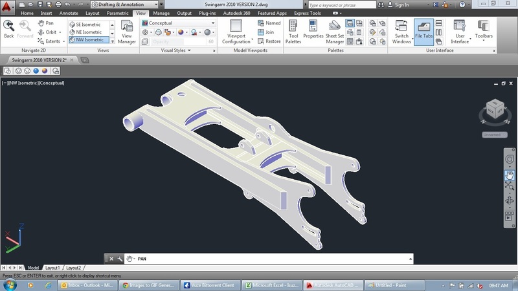518x291 pixels.
Task: Click the New drawing icon in Quick Access
Action: [22, 5]
